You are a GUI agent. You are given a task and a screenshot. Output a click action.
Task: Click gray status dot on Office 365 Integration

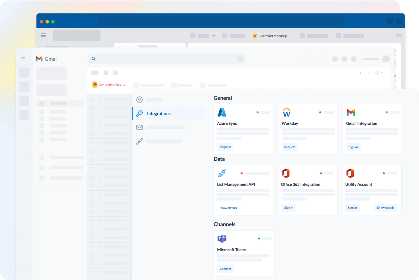coord(321,173)
